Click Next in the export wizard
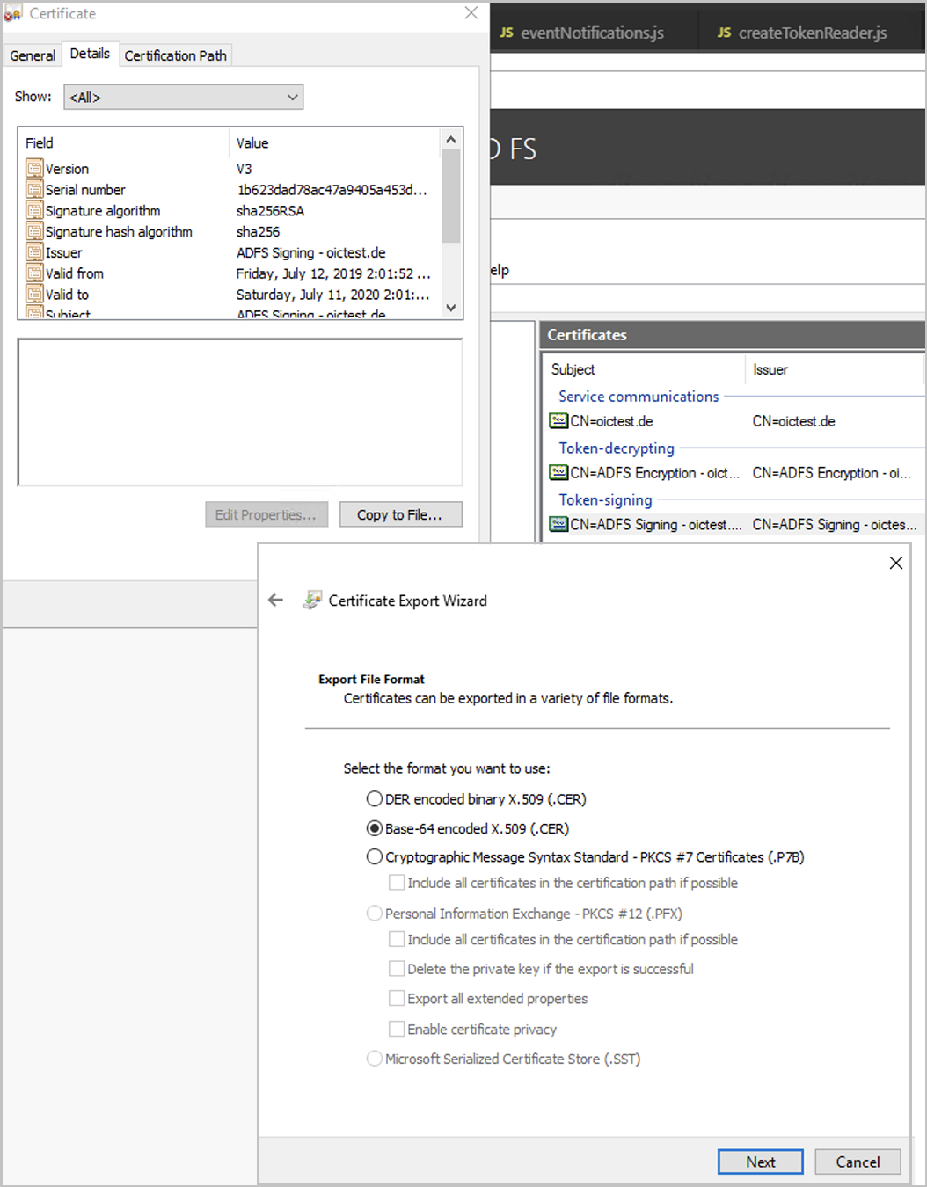 (x=760, y=1162)
